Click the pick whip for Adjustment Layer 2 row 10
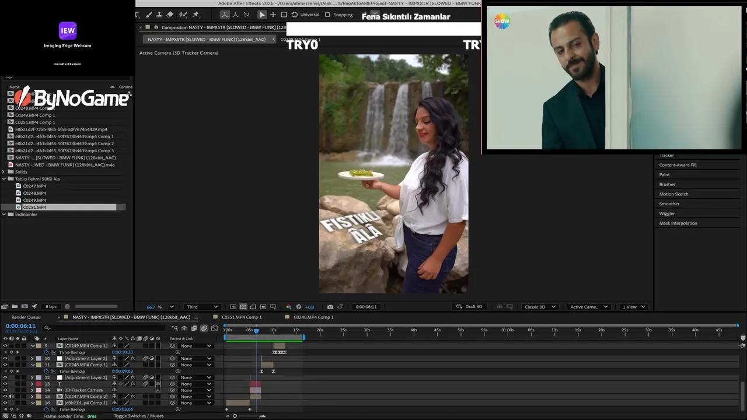This screenshot has height=420, width=747. click(x=172, y=358)
